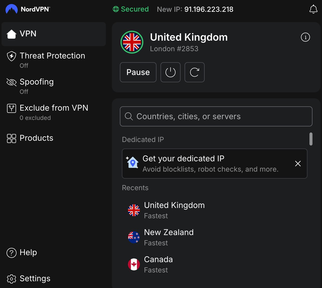Click the server list scrollbar thumb
Image resolution: width=322 pixels, height=288 pixels.
point(311,139)
